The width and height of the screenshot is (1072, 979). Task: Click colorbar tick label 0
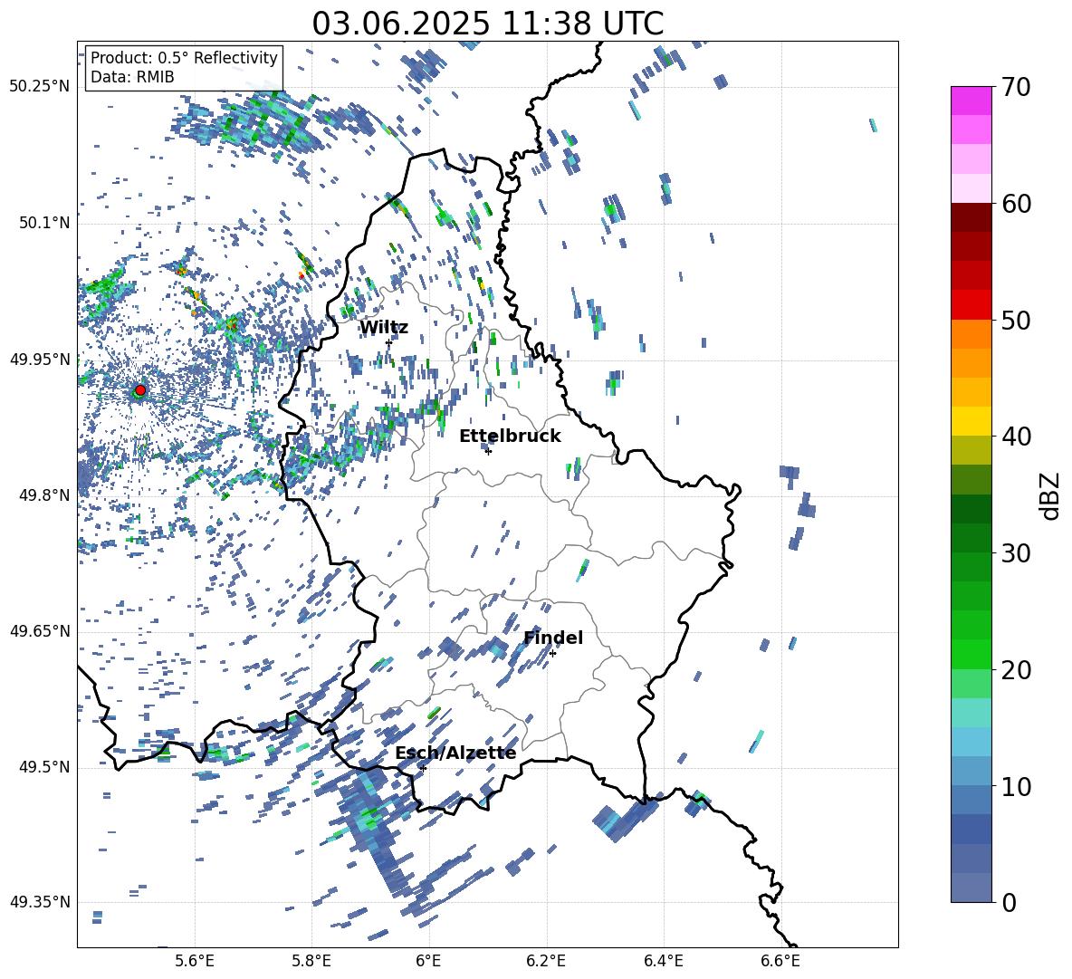pos(1009,902)
